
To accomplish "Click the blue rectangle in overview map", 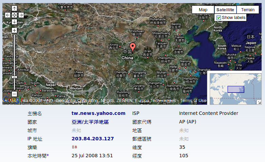I will coord(235,89).
